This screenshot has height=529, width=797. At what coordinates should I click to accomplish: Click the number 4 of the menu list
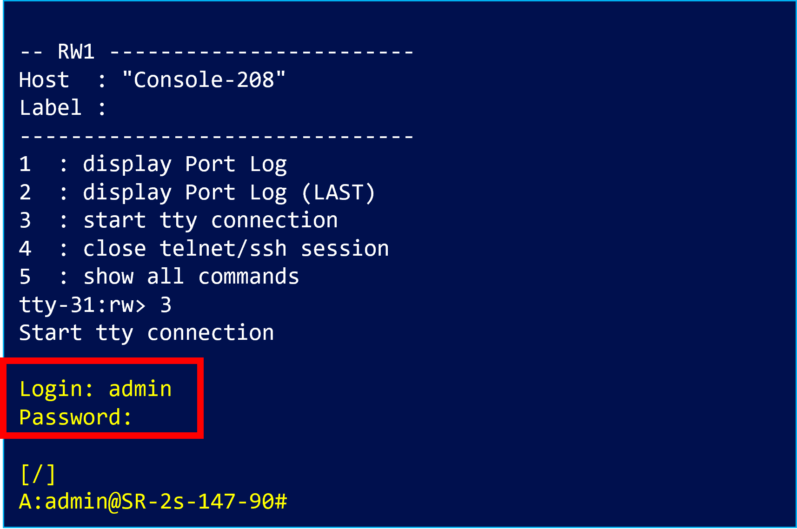tap(25, 249)
